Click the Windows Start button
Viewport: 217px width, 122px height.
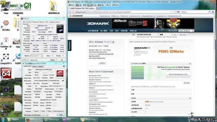coord(3,120)
